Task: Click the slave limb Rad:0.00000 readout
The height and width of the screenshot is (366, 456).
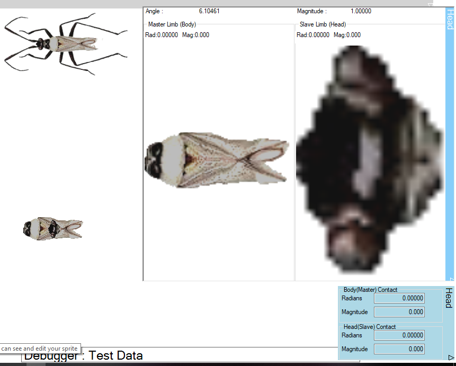Action: click(x=313, y=35)
